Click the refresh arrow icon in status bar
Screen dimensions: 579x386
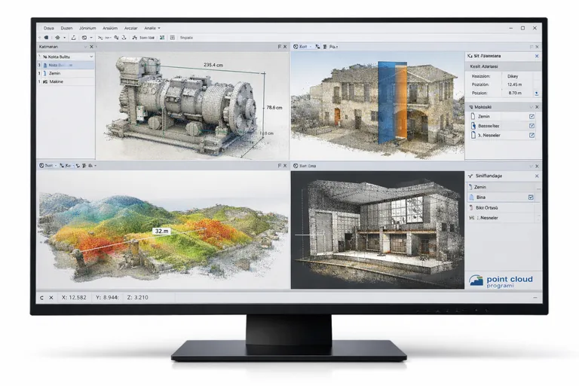coord(41,298)
